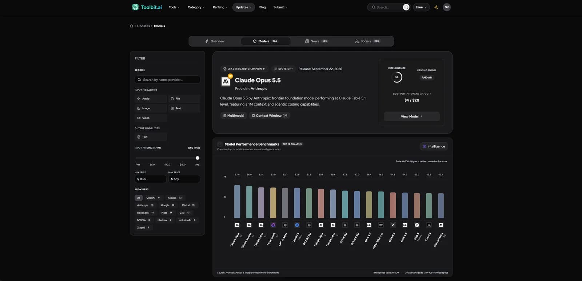Toggle the light/dark theme sun icon
Image resolution: width=582 pixels, height=281 pixels.
[436, 7]
